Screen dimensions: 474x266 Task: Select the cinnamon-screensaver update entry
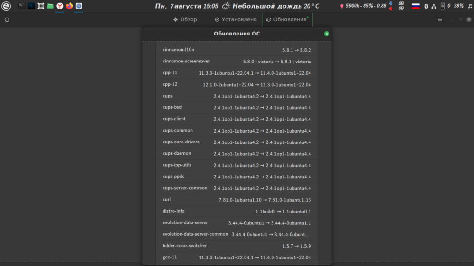[x=237, y=62]
